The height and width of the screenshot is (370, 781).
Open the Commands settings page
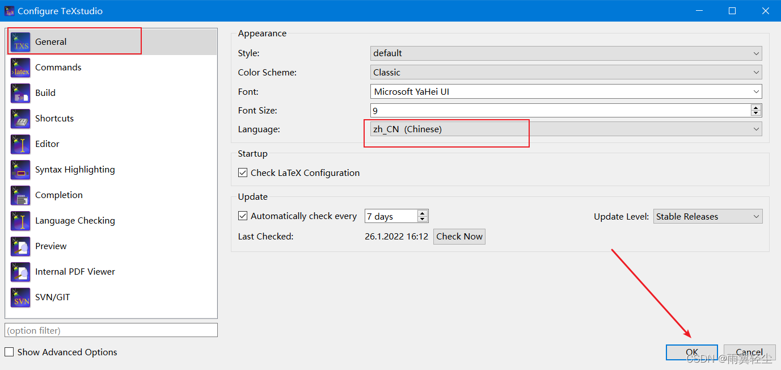(x=111, y=68)
